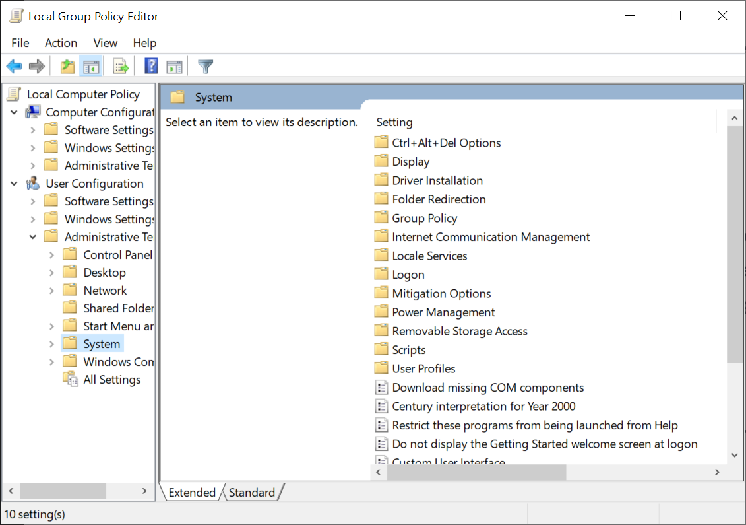Click tree pane horizontal scroll left arrow

click(x=11, y=490)
